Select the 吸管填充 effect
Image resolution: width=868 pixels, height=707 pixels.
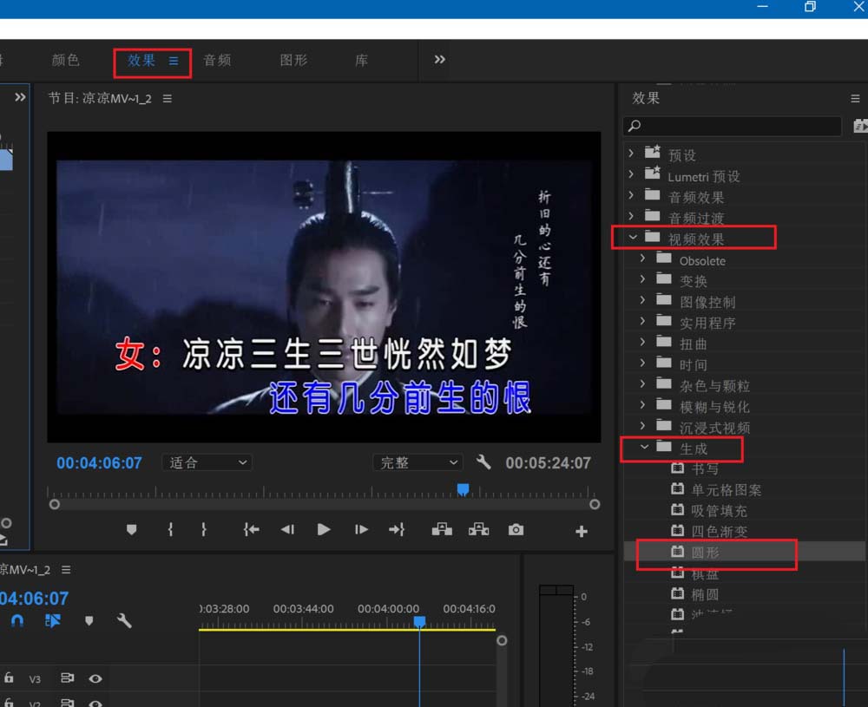coord(719,511)
